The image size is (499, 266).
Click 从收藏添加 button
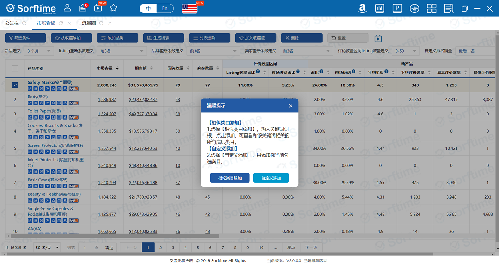(x=72, y=38)
